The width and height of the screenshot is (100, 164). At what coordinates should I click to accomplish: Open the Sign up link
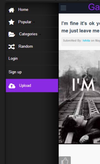coord(15,72)
